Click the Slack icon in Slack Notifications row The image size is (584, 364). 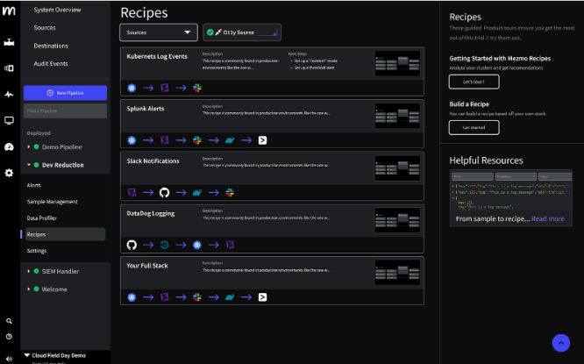230,192
